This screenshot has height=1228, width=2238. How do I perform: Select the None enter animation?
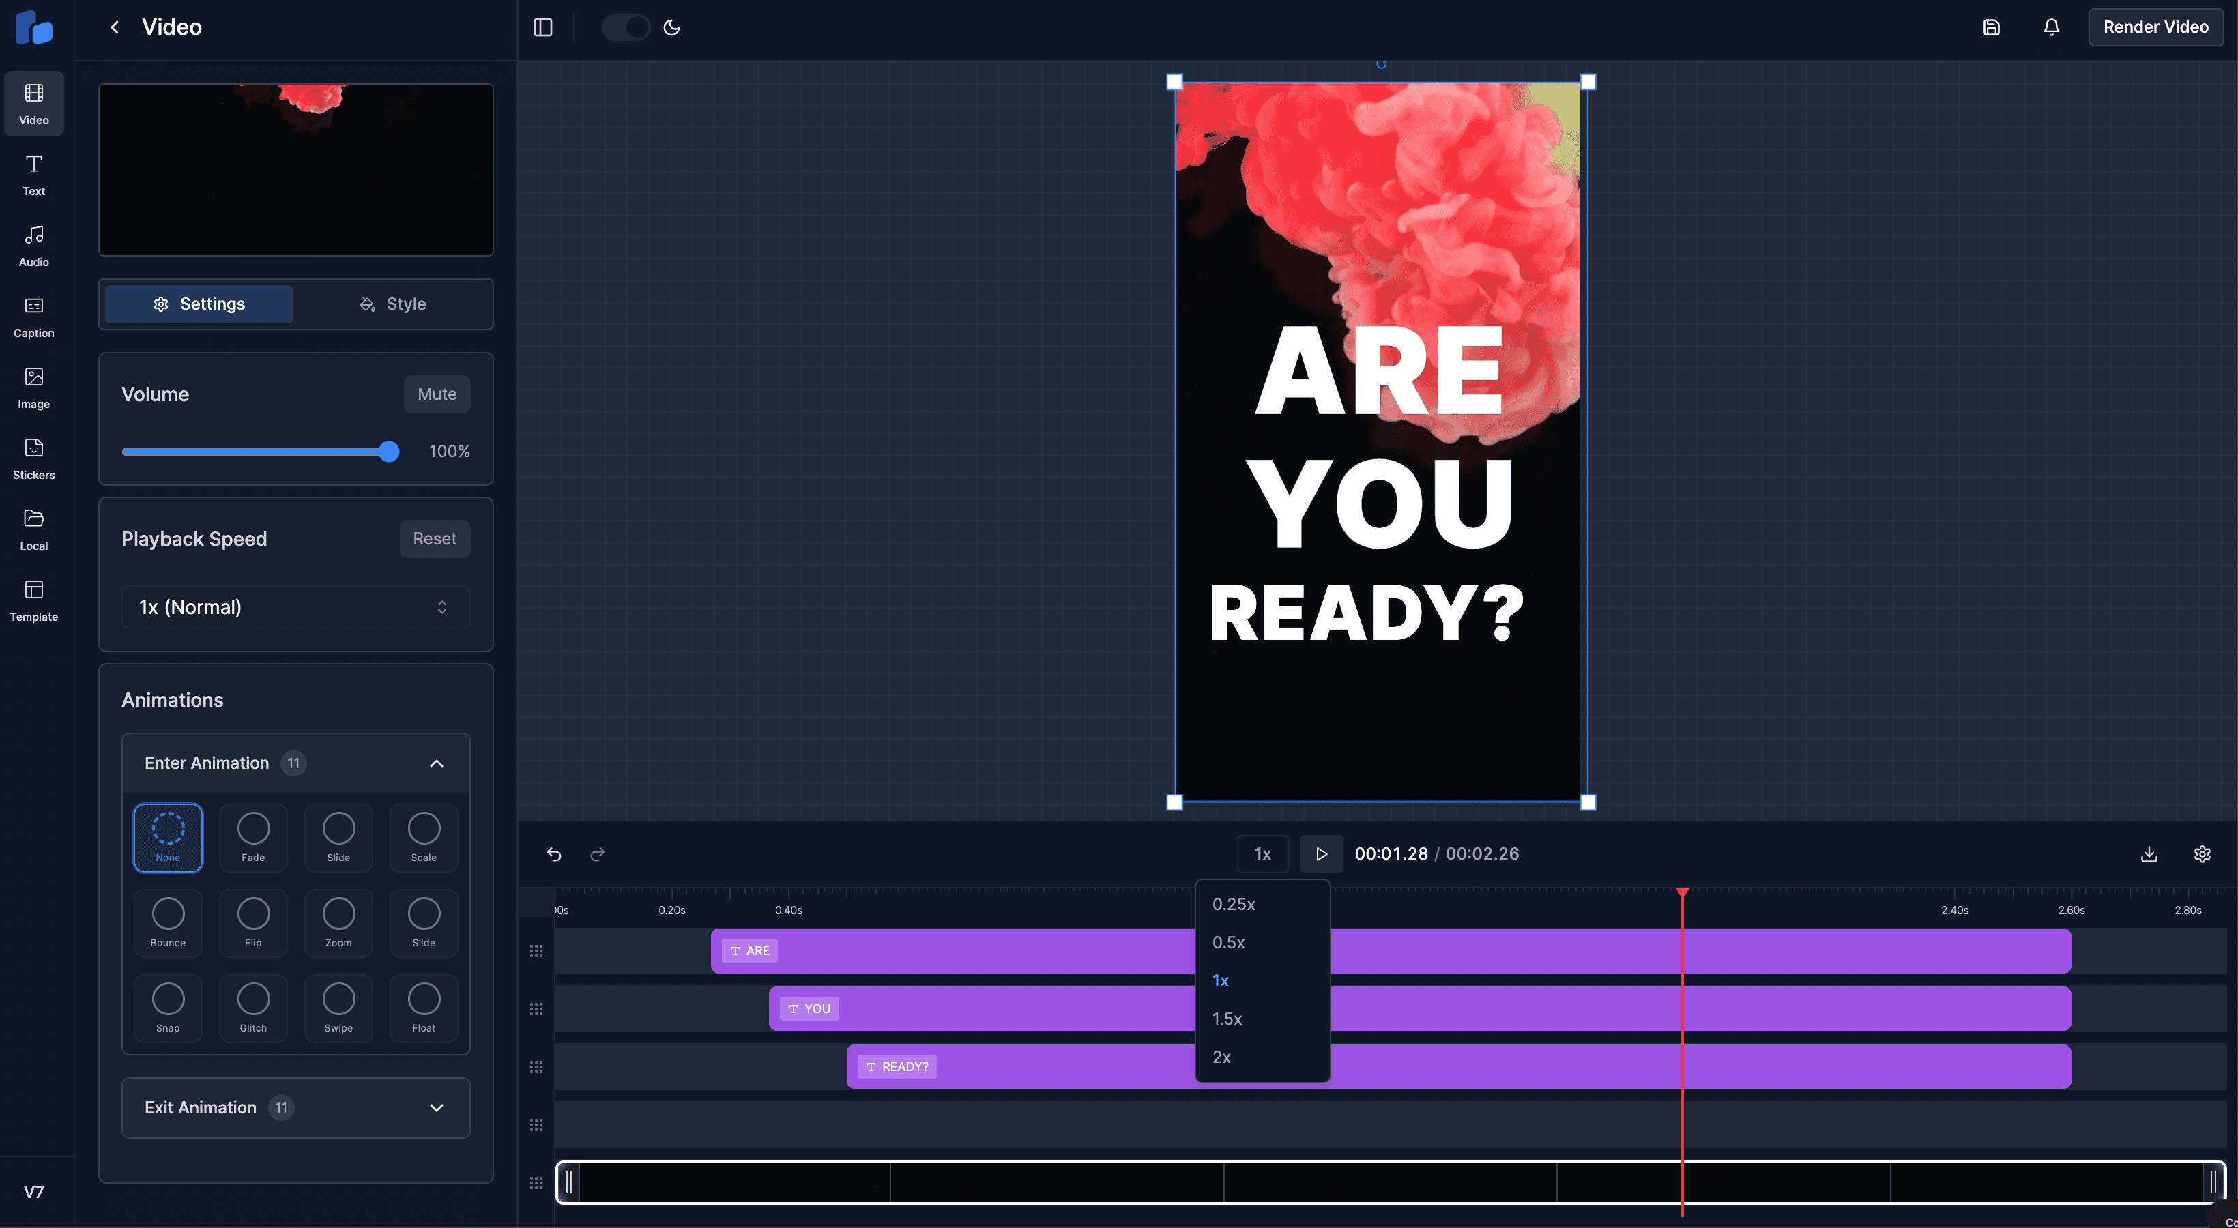pos(168,836)
